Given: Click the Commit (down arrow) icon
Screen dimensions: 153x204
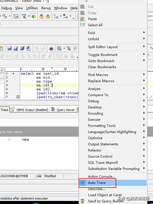Looking at the screenshot, I should tap(42, 16).
